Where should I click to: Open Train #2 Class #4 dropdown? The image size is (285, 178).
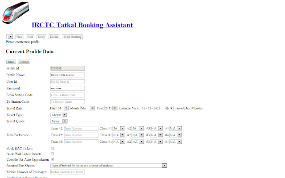tap(175, 135)
